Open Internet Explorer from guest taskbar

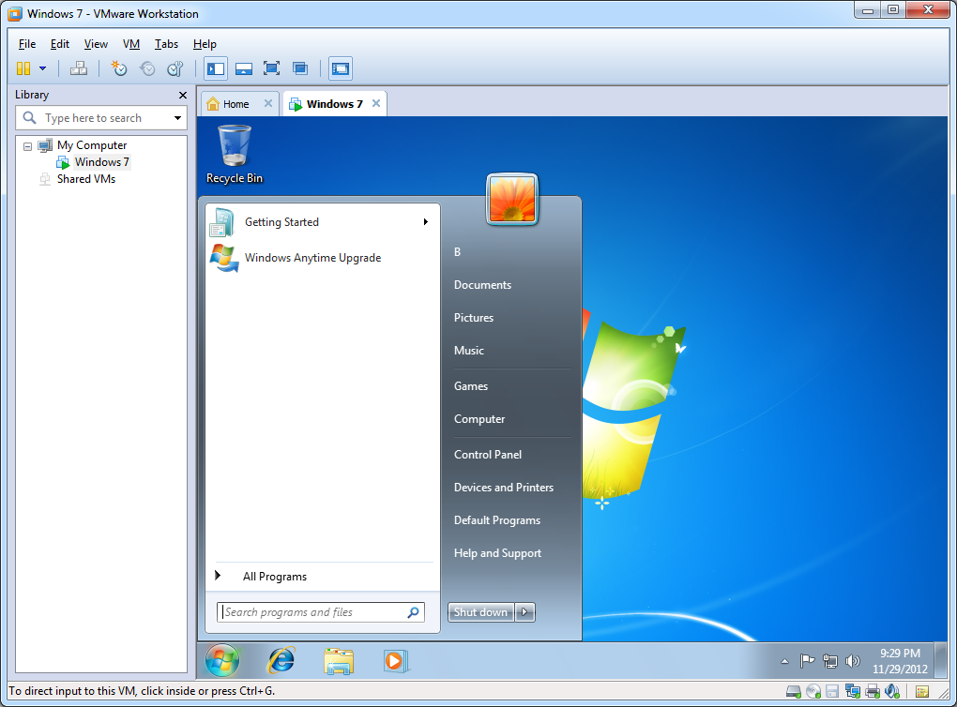point(281,661)
